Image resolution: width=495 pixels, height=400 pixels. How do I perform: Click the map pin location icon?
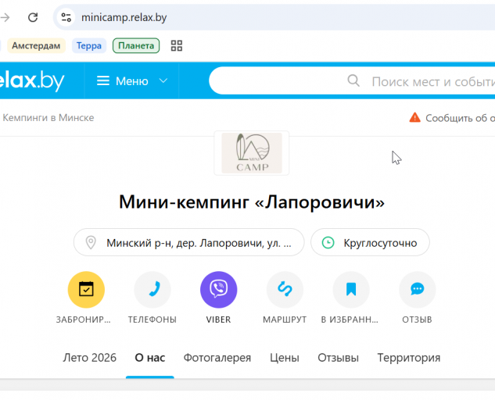(x=91, y=243)
